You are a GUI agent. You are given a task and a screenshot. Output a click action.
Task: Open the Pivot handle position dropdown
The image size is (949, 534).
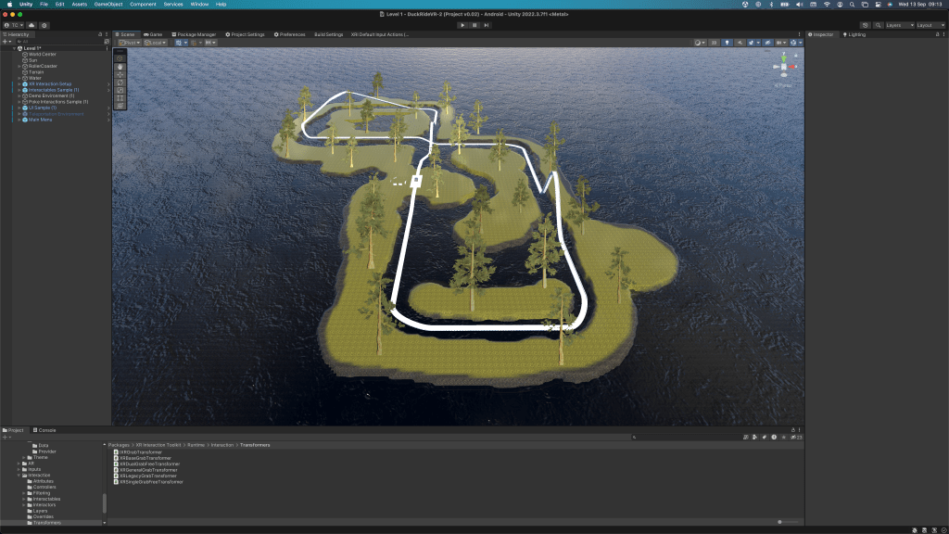coord(130,42)
